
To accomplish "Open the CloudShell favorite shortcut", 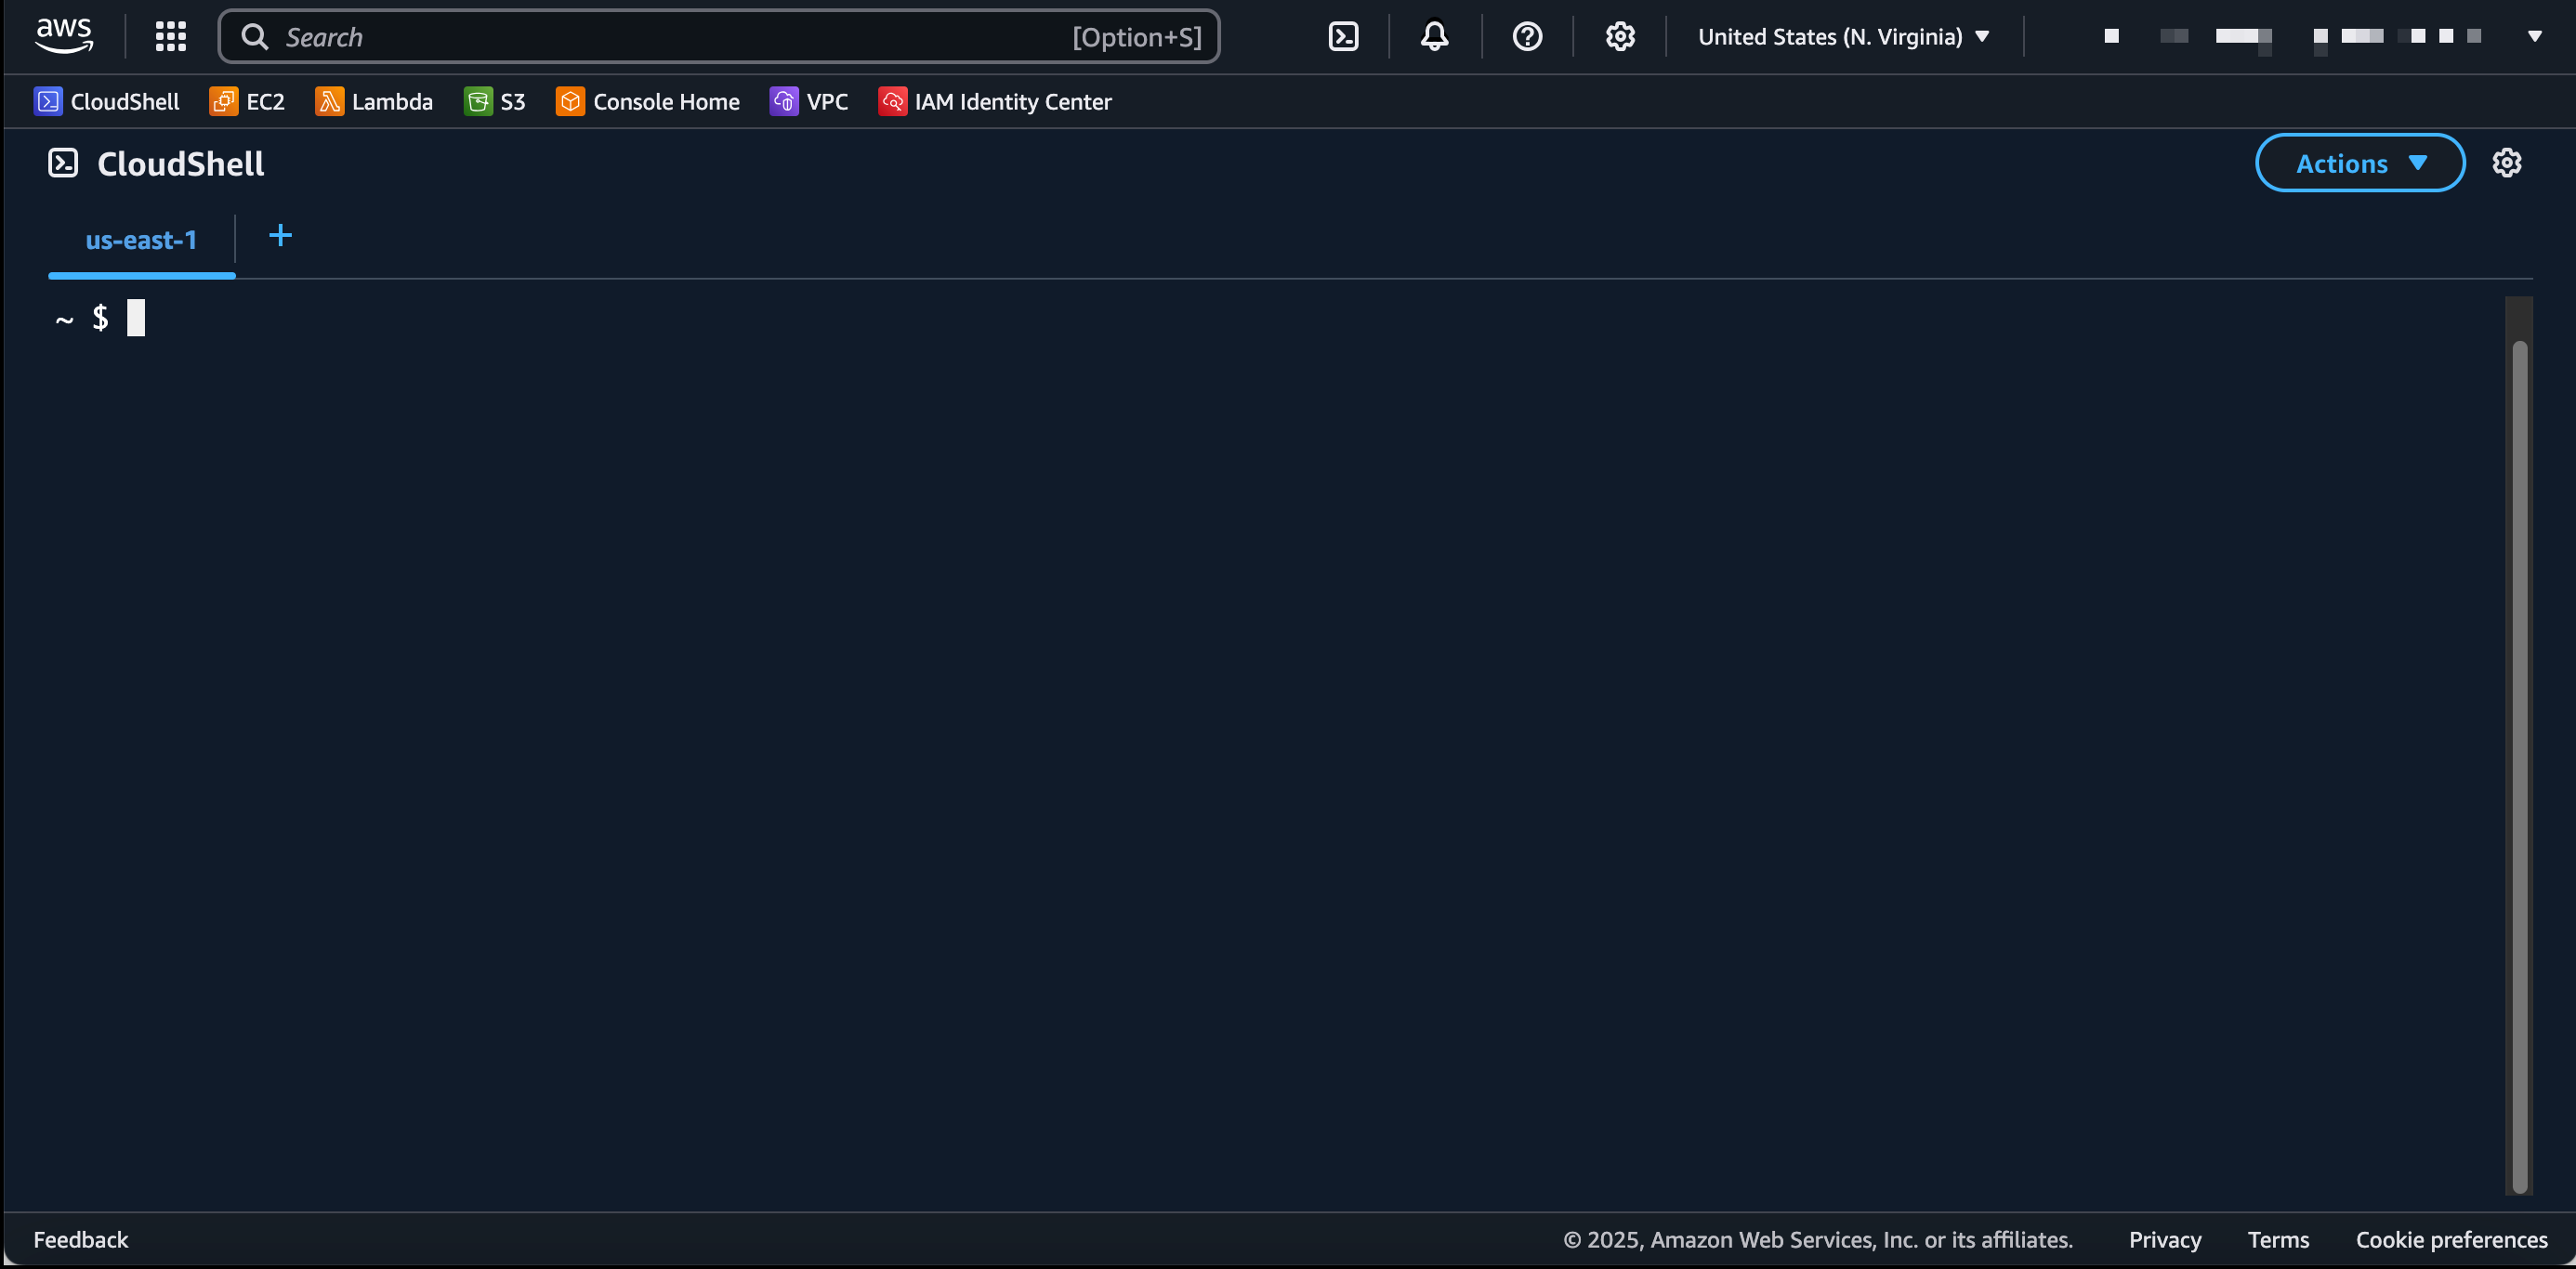I will coord(106,101).
